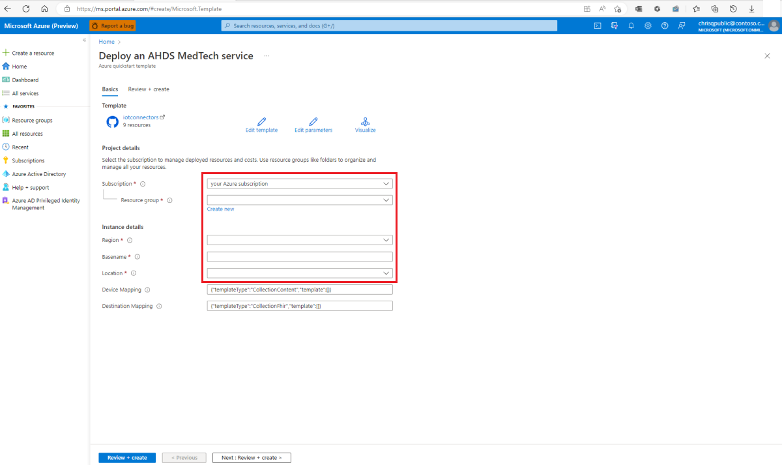Click the Home breadcrumb link
Screen dimensions: 782x465
tap(106, 42)
